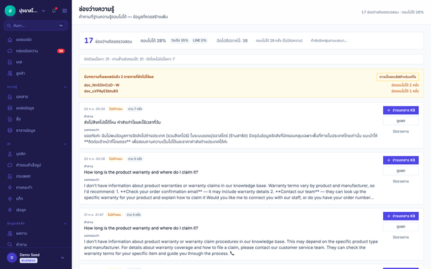Image resolution: width=431 pixels, height=269 pixels.
Task: Open the เคส file icon item
Action: (10, 63)
